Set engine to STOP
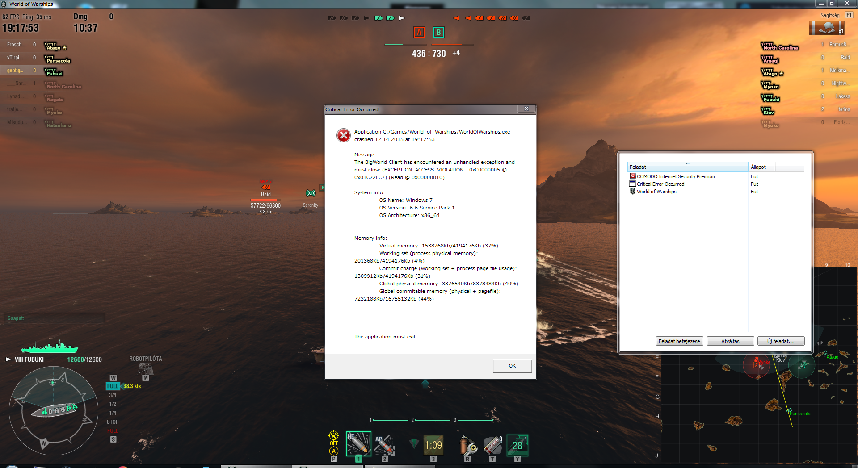 pyautogui.click(x=113, y=422)
